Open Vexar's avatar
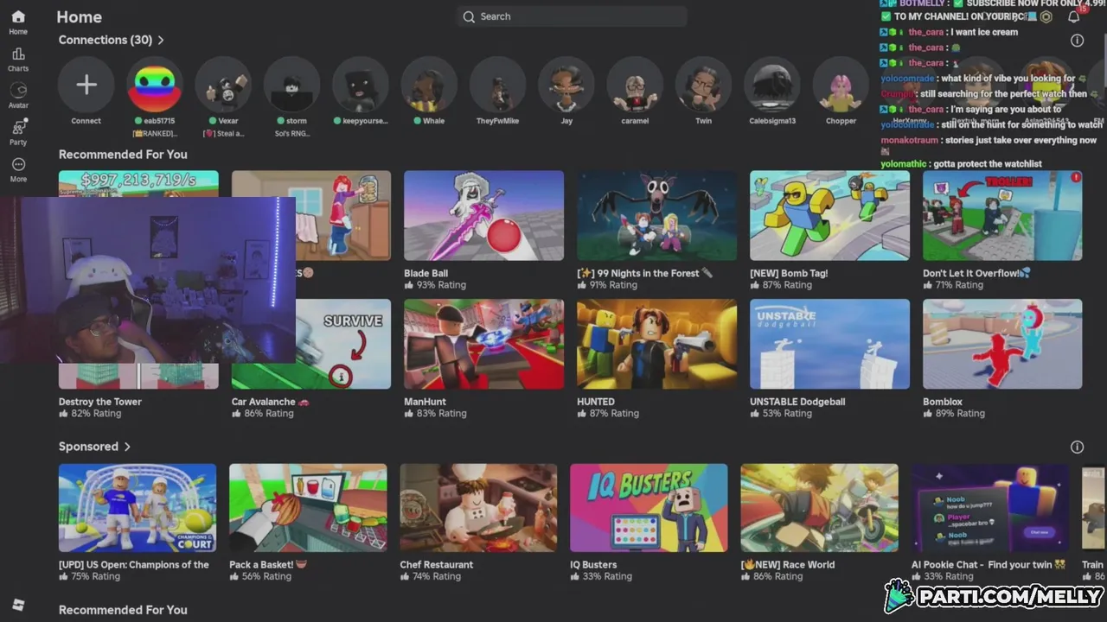This screenshot has width=1107, height=622. (223, 85)
